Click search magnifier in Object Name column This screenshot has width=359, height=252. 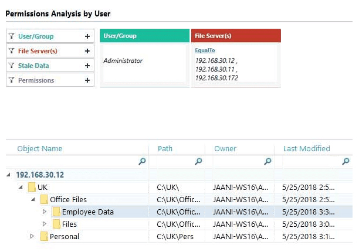point(142,161)
